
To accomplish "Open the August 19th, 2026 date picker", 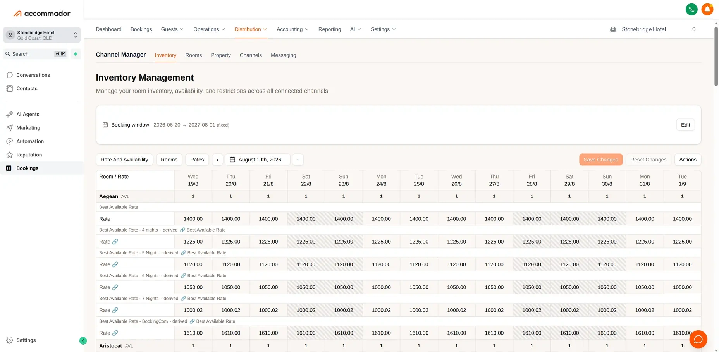I will [258, 160].
